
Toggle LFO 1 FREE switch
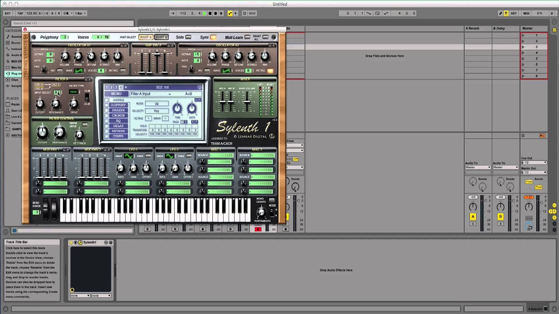(148, 156)
